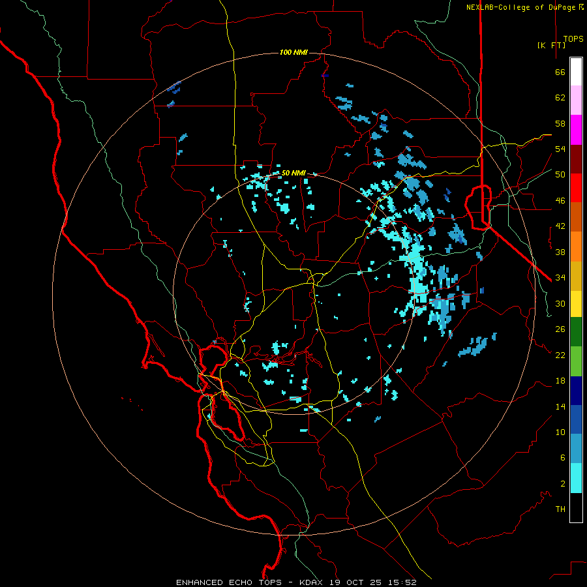
Task: Click the legend value '2'
Action: click(563, 484)
